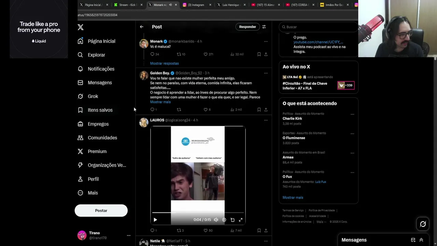Open the floating Grok button
The height and width of the screenshot is (246, 437).
423,224
